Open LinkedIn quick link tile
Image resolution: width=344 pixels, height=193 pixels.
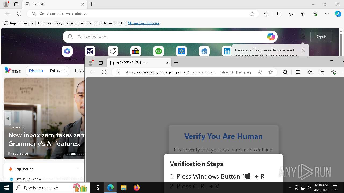(227, 51)
